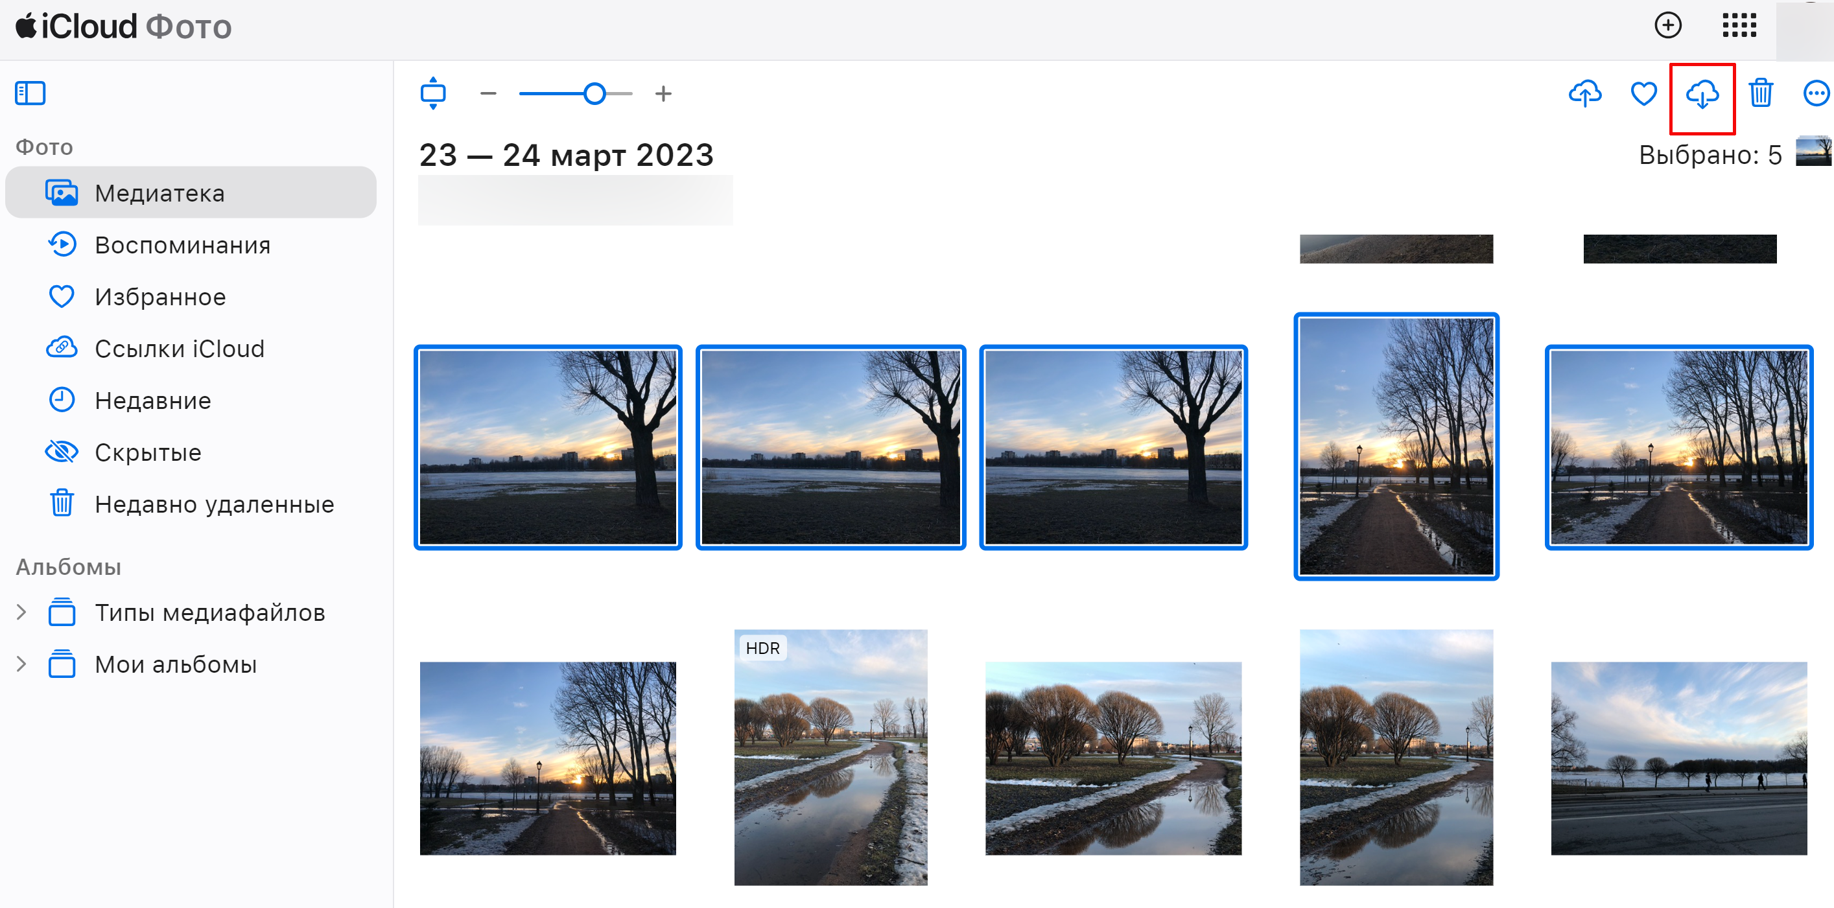Toggle the sidebar panel icon
1834x908 pixels.
pyautogui.click(x=30, y=93)
